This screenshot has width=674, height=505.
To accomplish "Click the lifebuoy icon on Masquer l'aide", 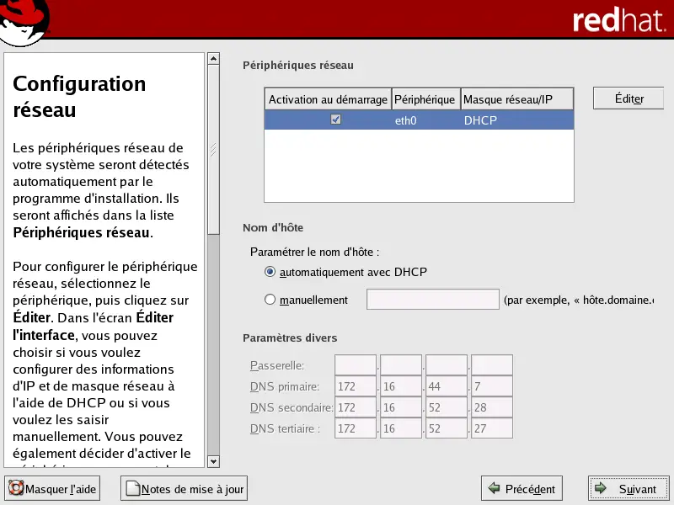I will tap(15, 488).
